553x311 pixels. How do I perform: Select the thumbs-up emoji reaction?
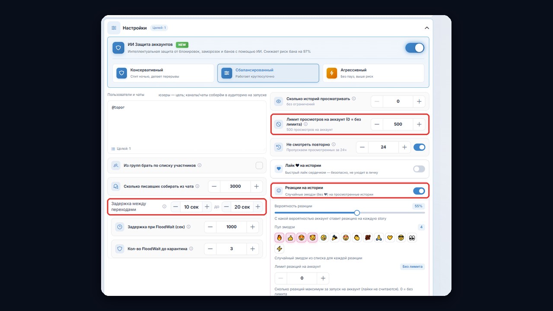coord(290,238)
